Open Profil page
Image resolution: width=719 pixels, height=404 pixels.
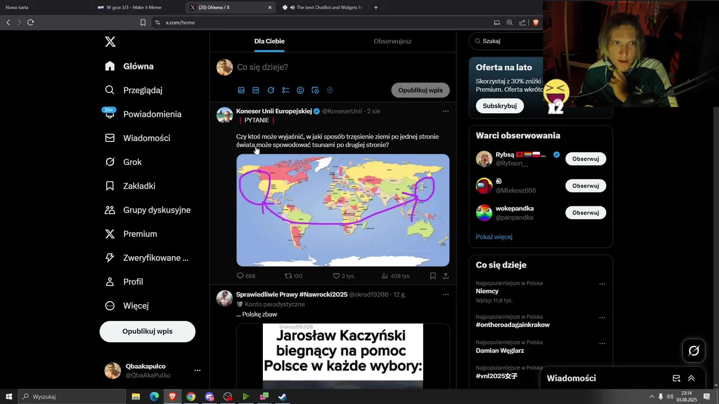click(x=124, y=282)
